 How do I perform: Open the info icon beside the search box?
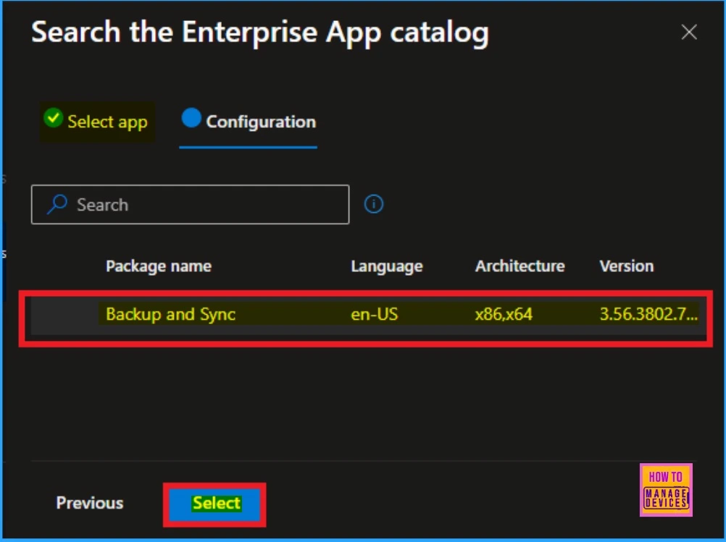(x=374, y=204)
